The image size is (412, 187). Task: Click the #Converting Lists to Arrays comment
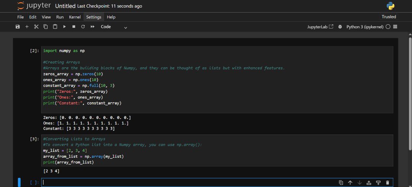coord(74,139)
